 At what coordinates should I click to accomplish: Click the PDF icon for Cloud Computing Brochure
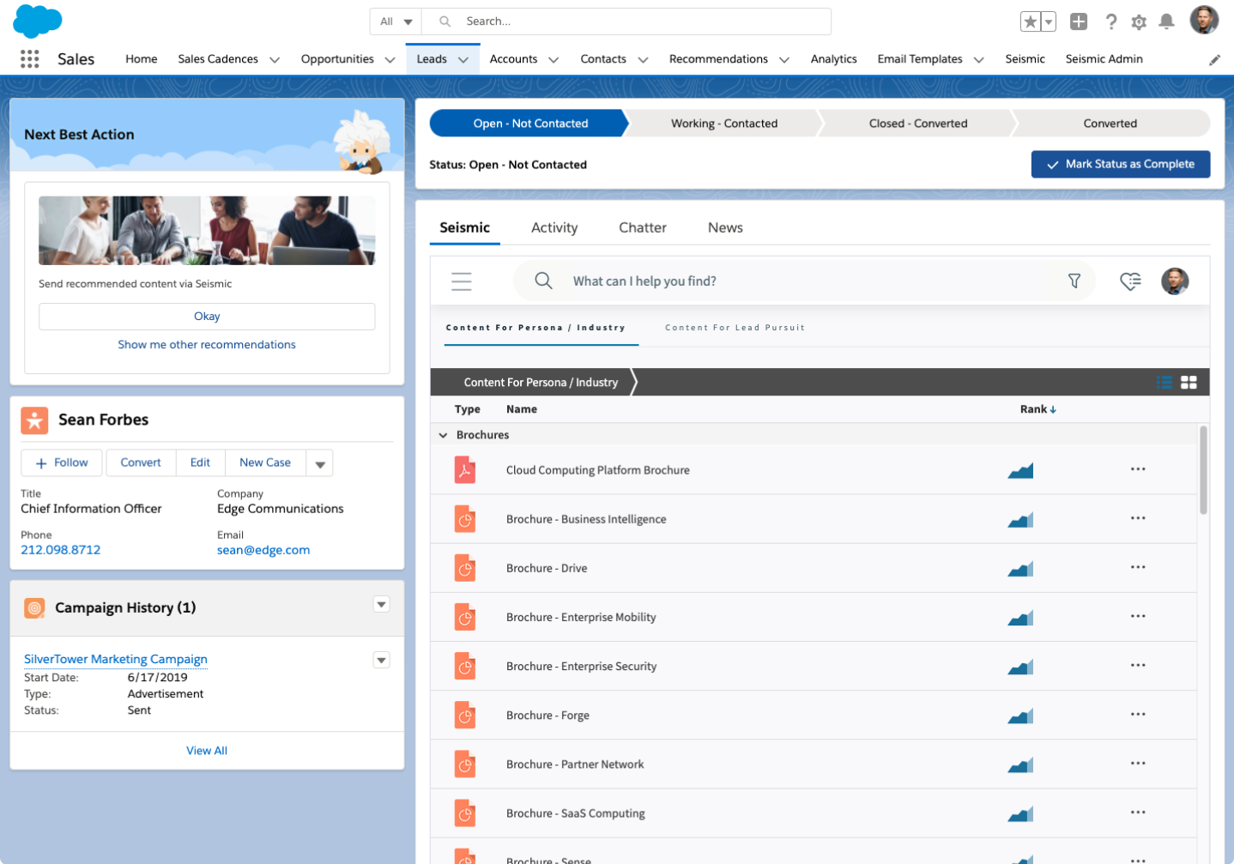[x=465, y=470]
